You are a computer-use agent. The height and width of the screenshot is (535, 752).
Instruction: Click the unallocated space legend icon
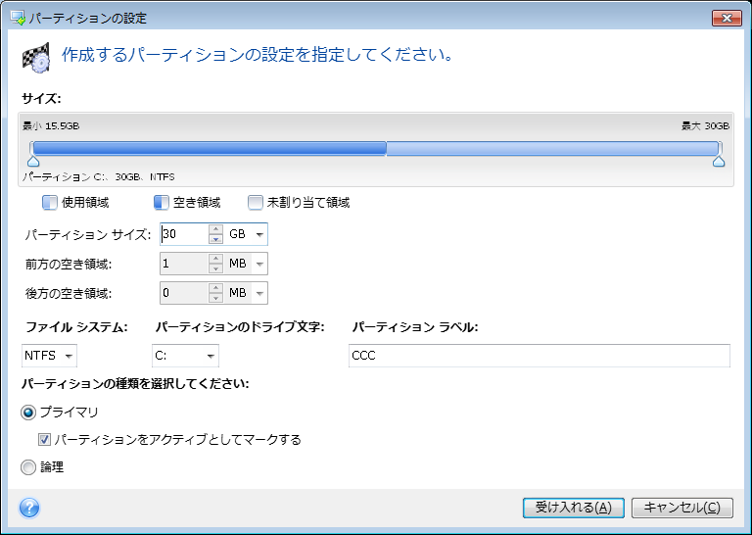point(256,203)
